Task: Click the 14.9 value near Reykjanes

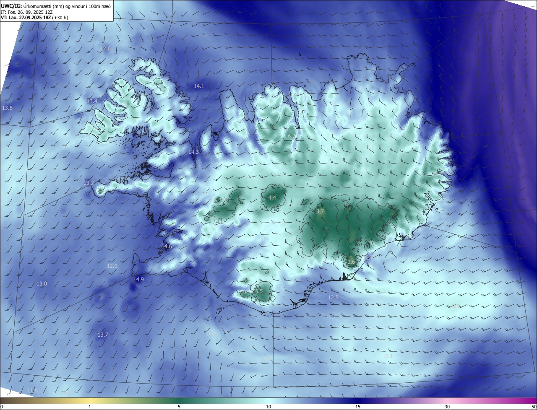Action: [x=138, y=279]
